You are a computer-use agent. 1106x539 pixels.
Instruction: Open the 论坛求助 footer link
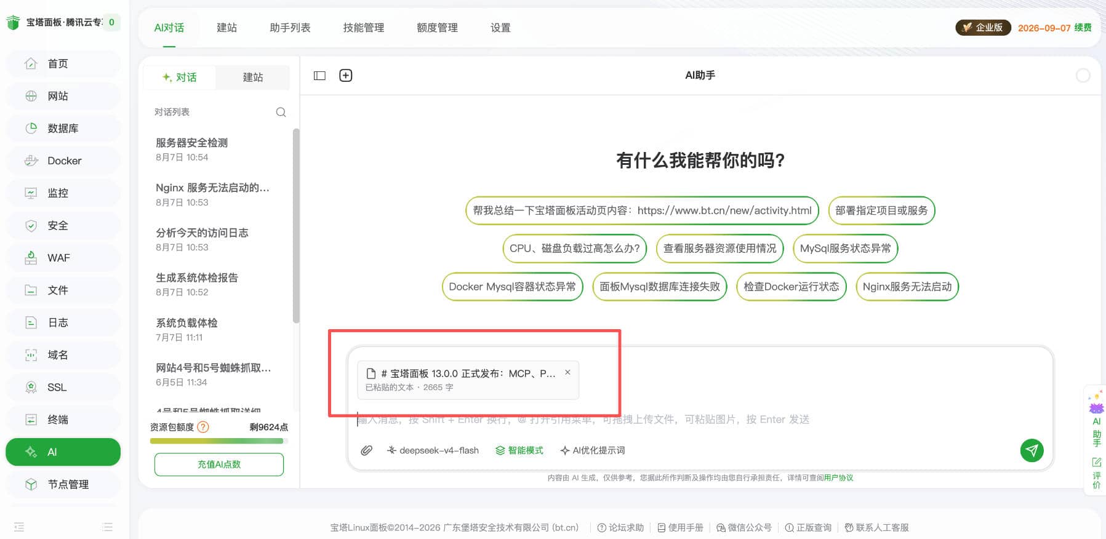pyautogui.click(x=620, y=527)
